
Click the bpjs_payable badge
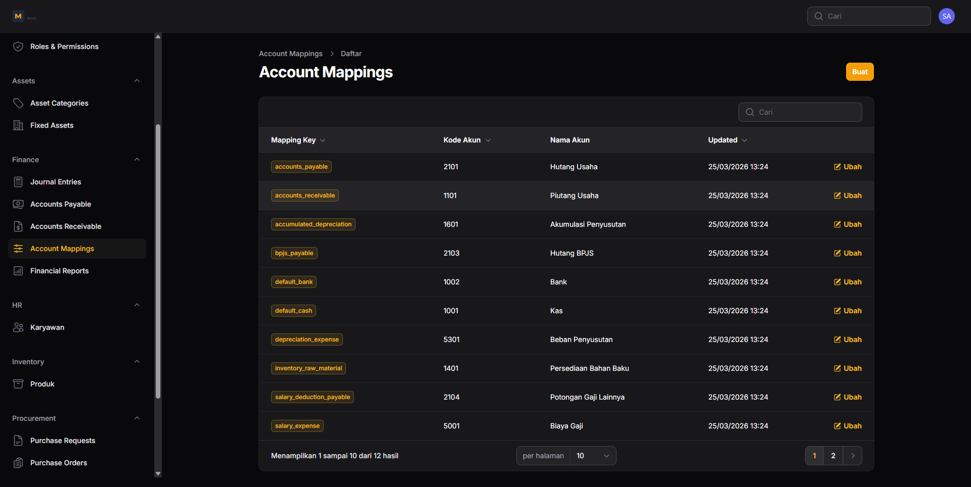(294, 253)
